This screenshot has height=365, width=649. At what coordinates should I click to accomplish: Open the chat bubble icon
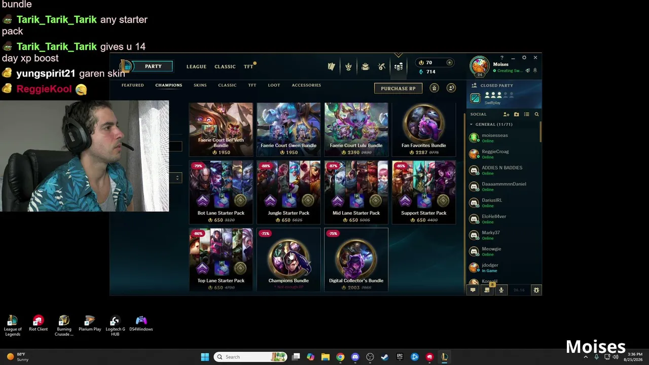(473, 290)
